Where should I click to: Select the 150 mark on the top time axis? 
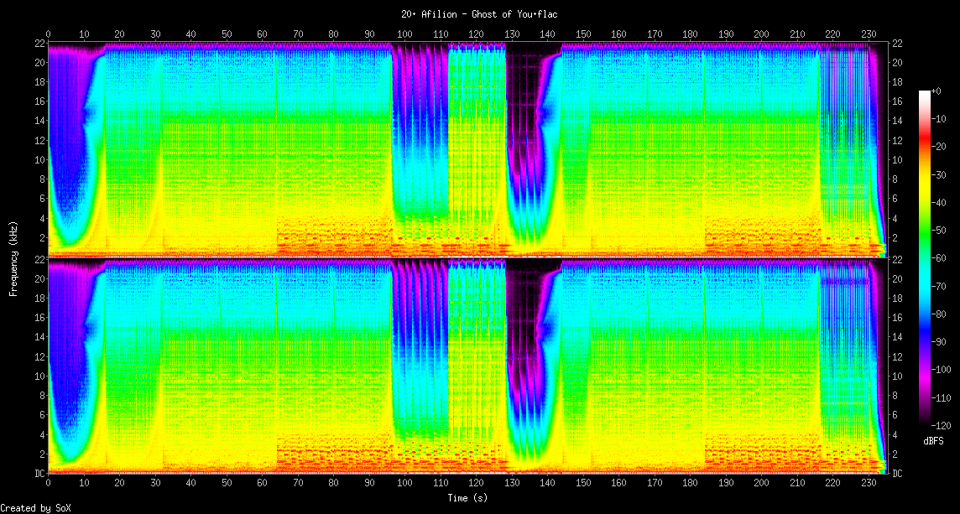(583, 34)
